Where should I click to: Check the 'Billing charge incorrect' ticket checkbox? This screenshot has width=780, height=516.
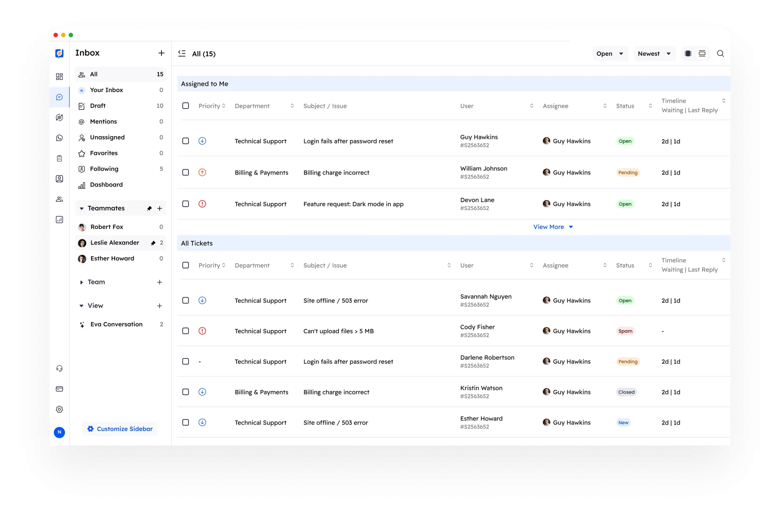186,172
